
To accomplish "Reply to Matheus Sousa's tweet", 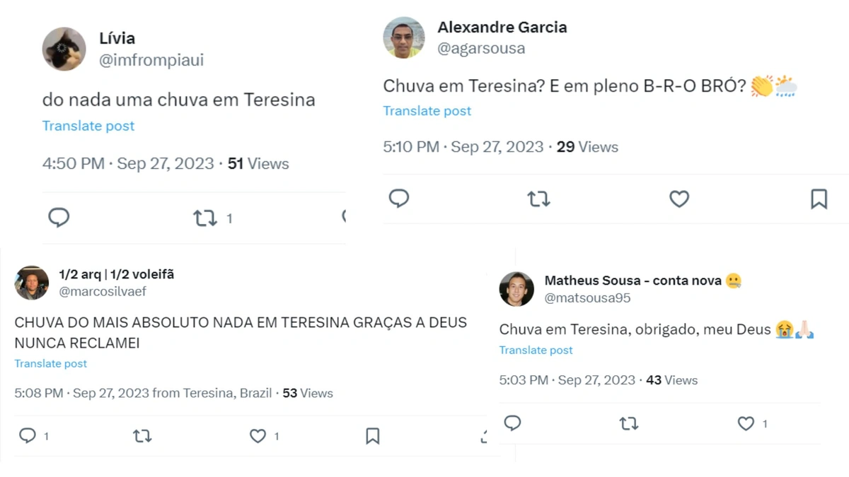I will [512, 423].
